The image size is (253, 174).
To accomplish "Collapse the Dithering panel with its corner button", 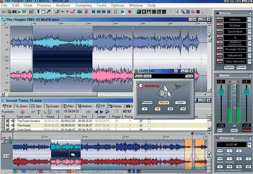I will [x=250, y=138].
